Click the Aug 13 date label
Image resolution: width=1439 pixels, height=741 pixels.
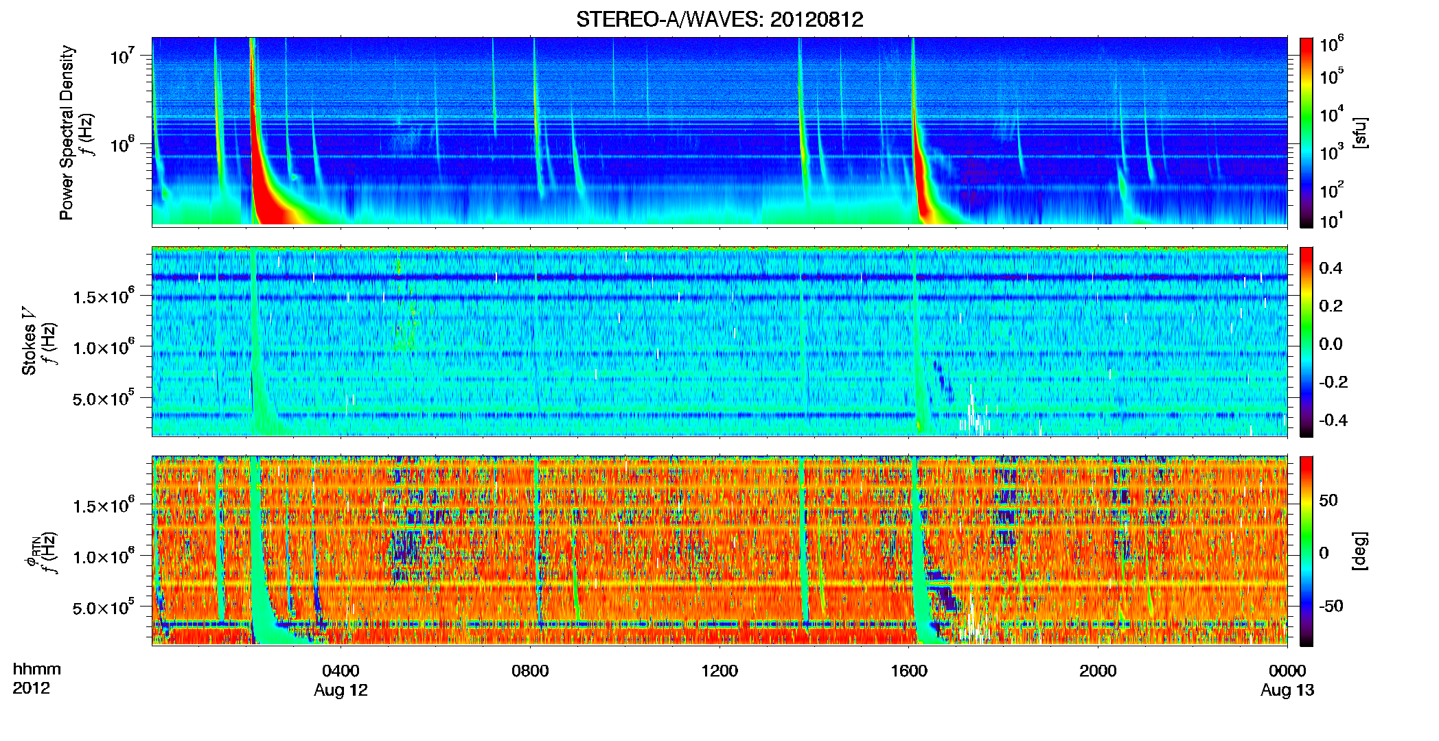[1287, 690]
